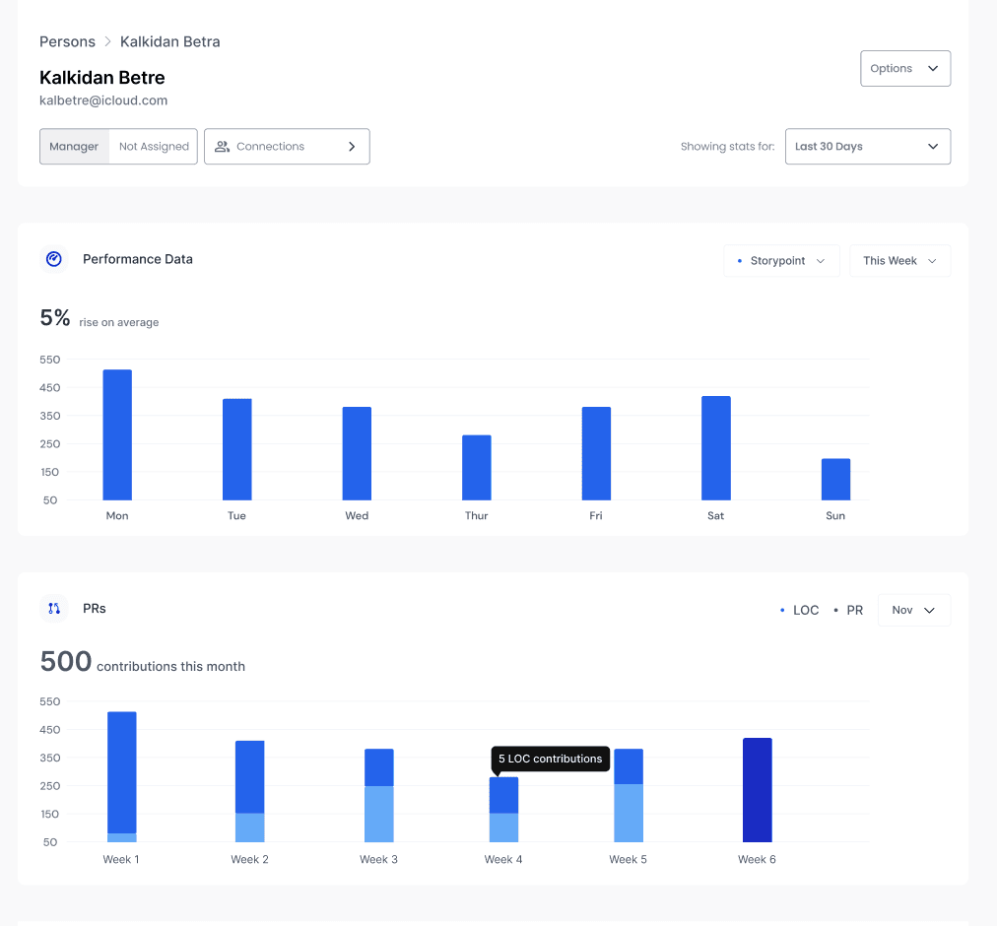This screenshot has width=997, height=926.
Task: Select the Monday bar in Performance chart
Action: pyautogui.click(x=117, y=434)
